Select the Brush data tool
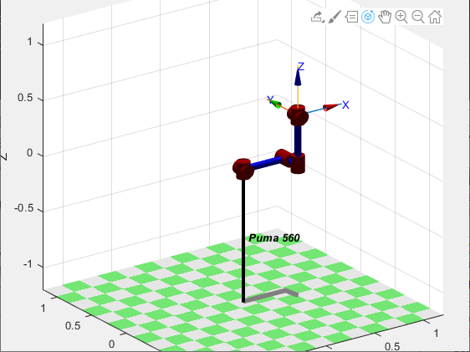 pyautogui.click(x=335, y=17)
